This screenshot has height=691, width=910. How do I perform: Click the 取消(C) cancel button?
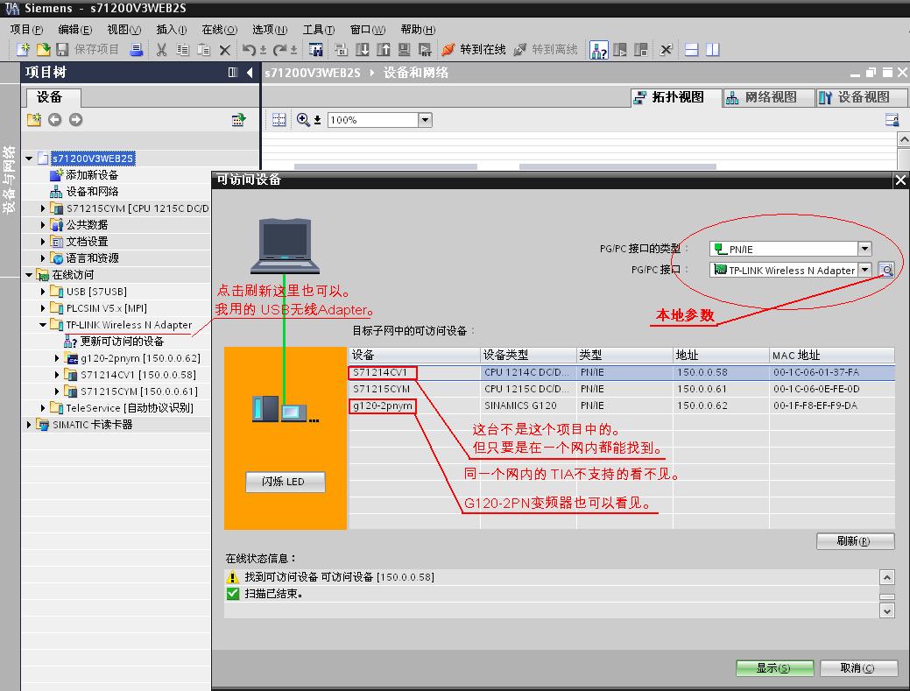pos(858,668)
